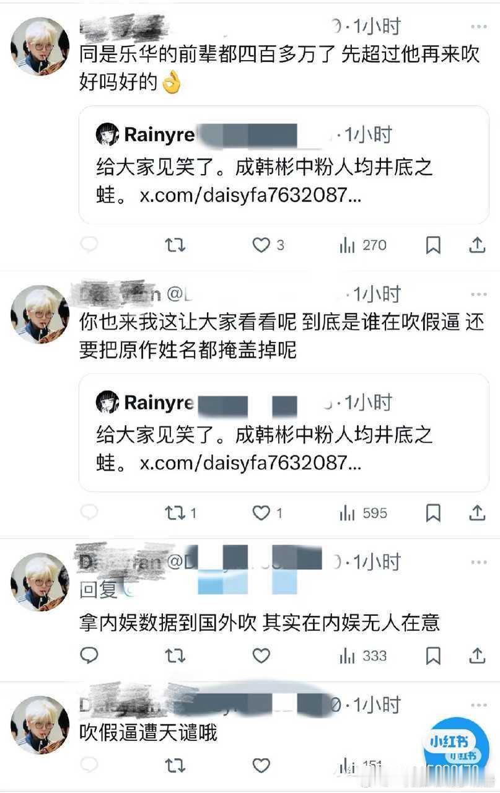Bookmark the tweet with 595 views
The width and height of the screenshot is (500, 793).
click(x=433, y=513)
